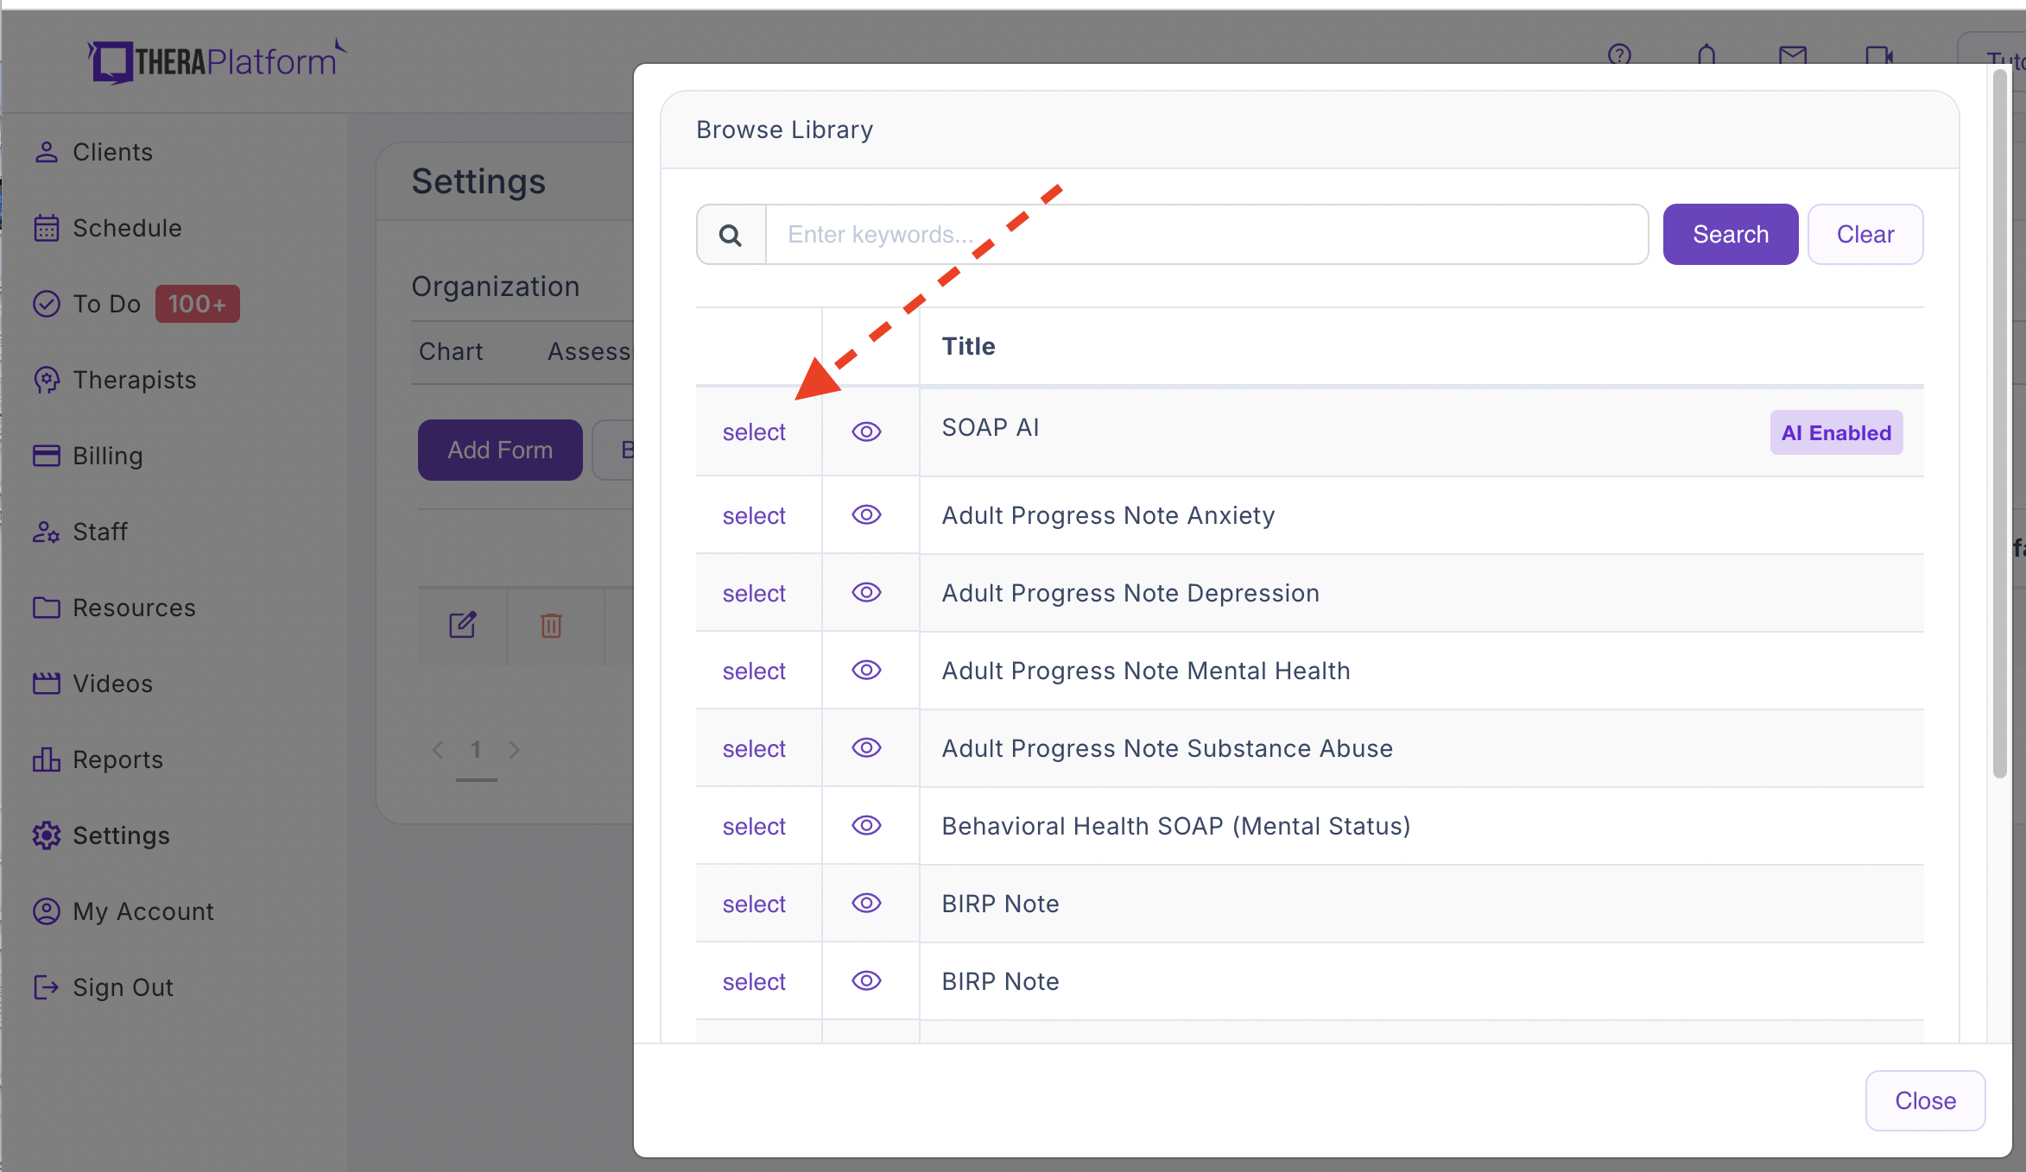Image resolution: width=2026 pixels, height=1172 pixels.
Task: Switch to the Chart tab
Action: (451, 352)
